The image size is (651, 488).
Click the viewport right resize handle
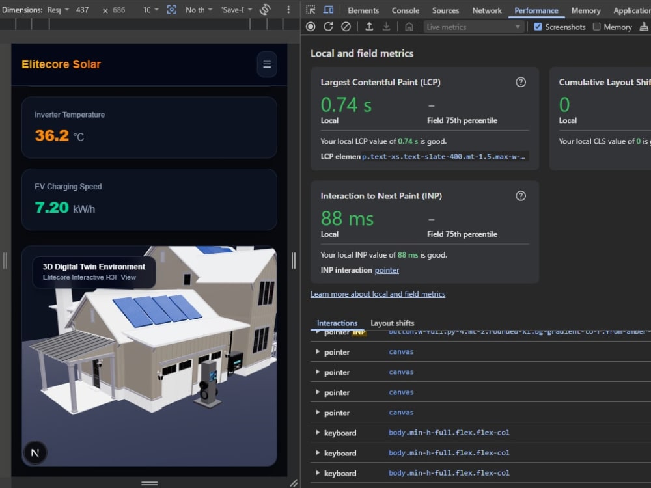(294, 261)
